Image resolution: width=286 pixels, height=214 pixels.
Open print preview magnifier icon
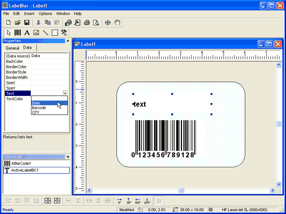click(x=96, y=23)
